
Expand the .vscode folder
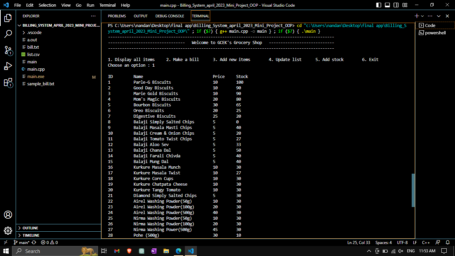coord(32,32)
